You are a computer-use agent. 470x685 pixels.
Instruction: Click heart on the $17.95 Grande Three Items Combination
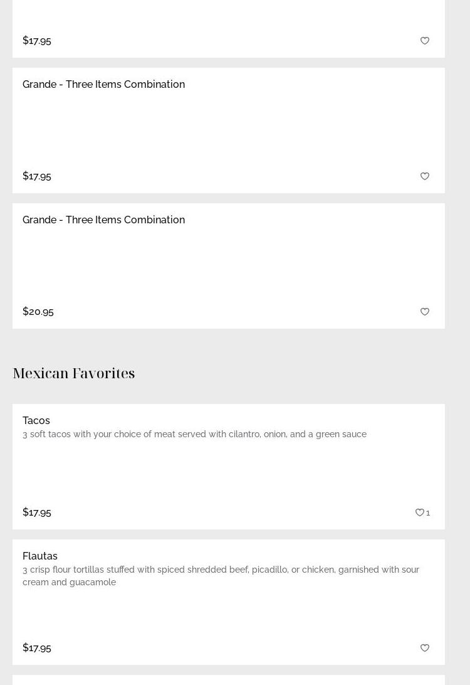[x=425, y=176]
